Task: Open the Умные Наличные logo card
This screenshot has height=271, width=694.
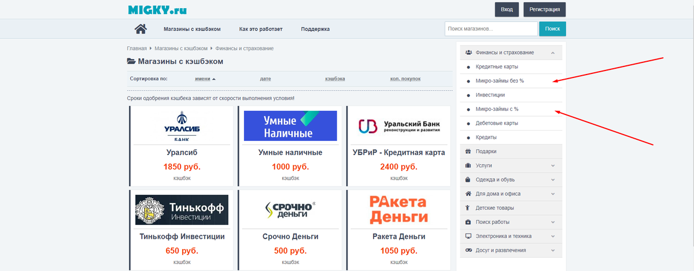Action: point(290,125)
